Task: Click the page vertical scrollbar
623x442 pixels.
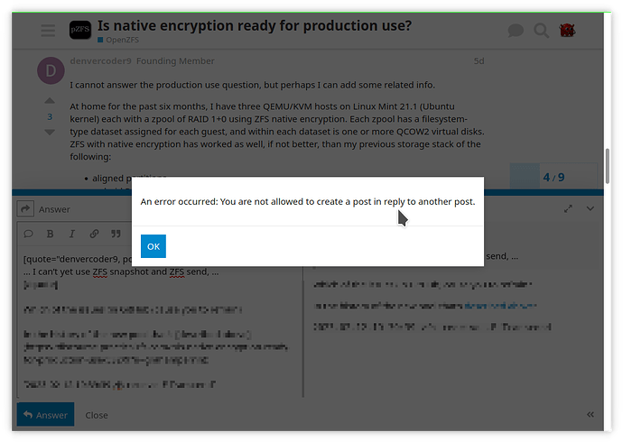Action: (607, 166)
